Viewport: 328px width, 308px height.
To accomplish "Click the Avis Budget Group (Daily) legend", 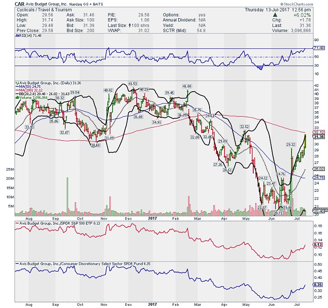I will [48, 83].
